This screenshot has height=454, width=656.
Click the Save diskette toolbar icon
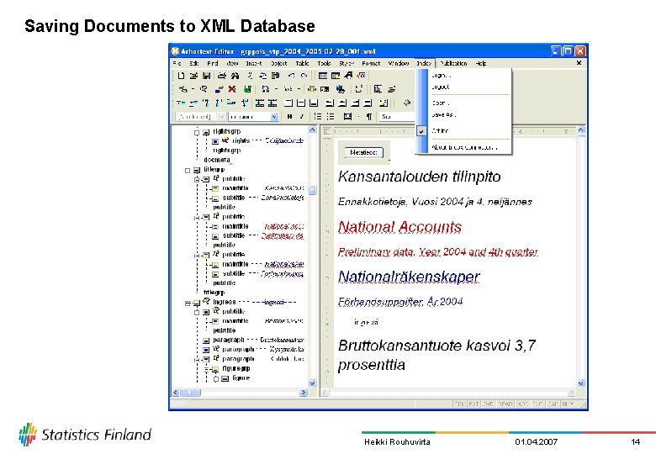tap(206, 76)
